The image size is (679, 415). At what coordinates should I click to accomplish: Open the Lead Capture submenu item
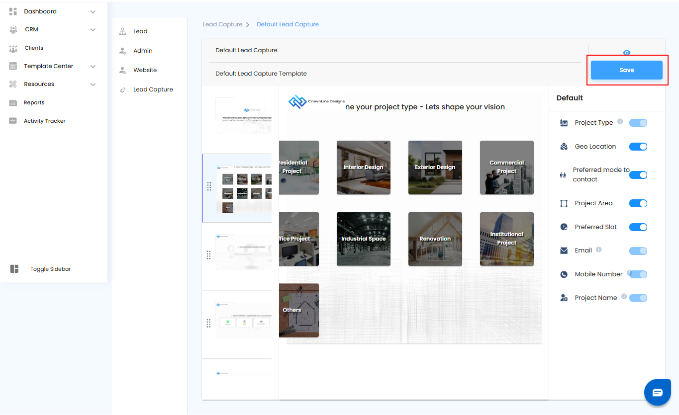153,89
